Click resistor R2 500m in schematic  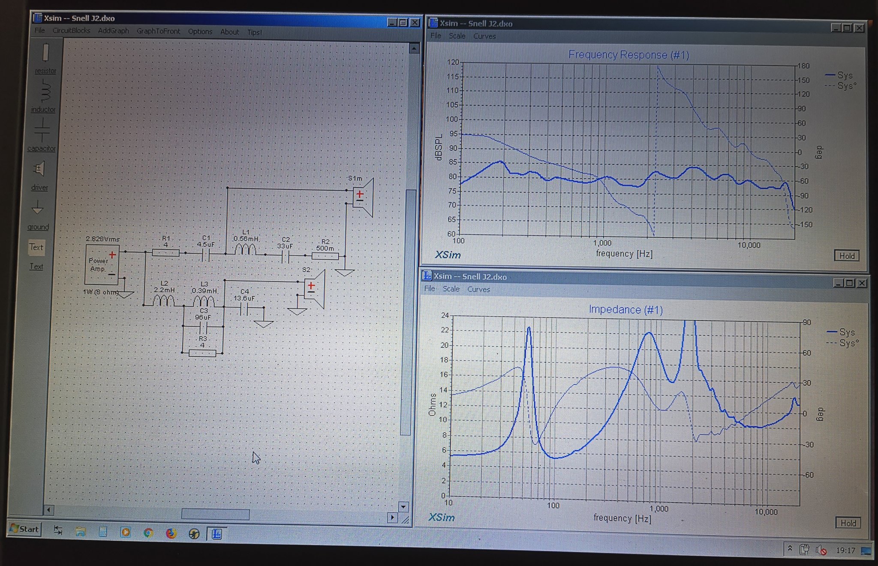[x=325, y=256]
